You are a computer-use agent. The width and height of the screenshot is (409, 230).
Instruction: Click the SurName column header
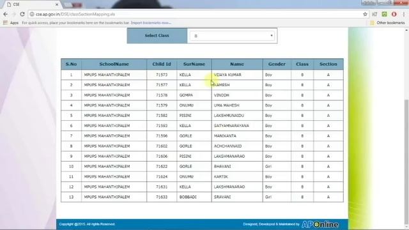(x=194, y=64)
